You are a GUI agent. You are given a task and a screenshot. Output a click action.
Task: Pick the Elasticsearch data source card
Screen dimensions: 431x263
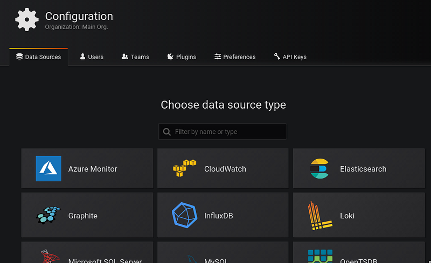359,168
